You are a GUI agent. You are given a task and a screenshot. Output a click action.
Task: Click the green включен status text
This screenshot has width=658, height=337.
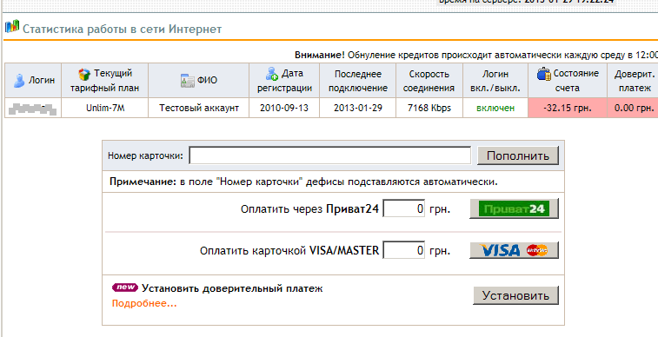(x=495, y=108)
